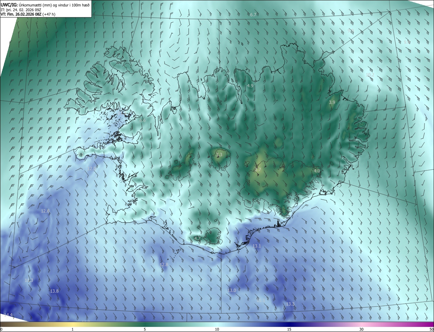Click the 6.6 value near Breiðafjörður
The image size is (434, 332).
[142, 120]
